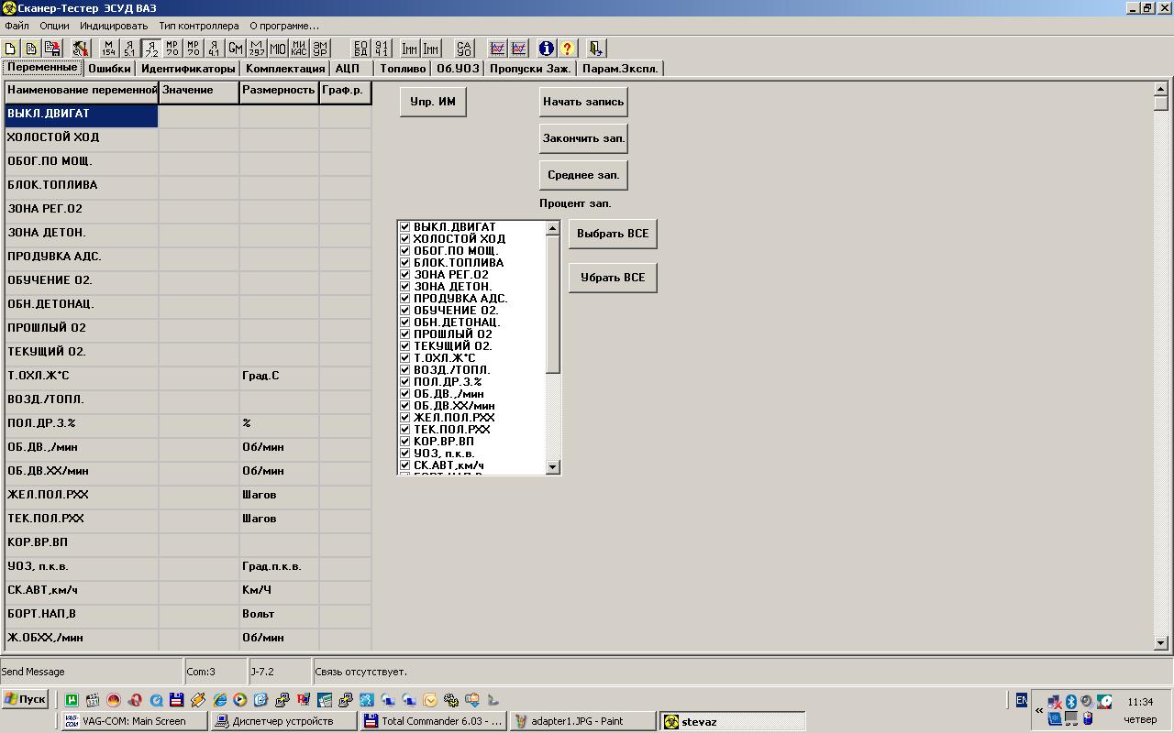The image size is (1174, 733).
Task: Open help with yellow question mark icon
Action: 568,49
